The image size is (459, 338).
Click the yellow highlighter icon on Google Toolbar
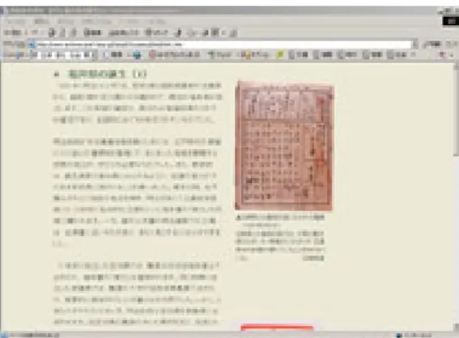[x=280, y=54]
